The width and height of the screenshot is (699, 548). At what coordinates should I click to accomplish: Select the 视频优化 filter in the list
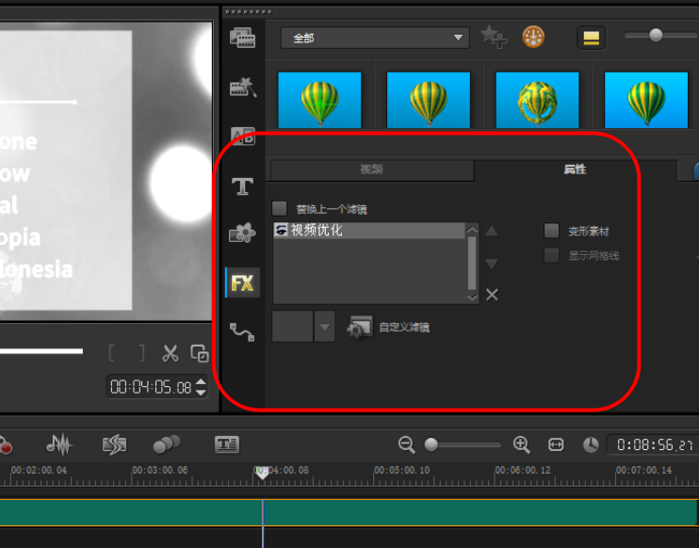(x=317, y=230)
